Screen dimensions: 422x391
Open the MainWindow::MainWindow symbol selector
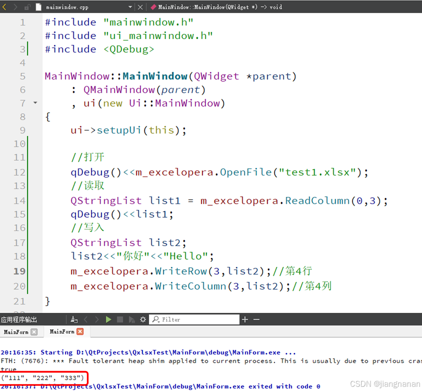click(x=216, y=7)
